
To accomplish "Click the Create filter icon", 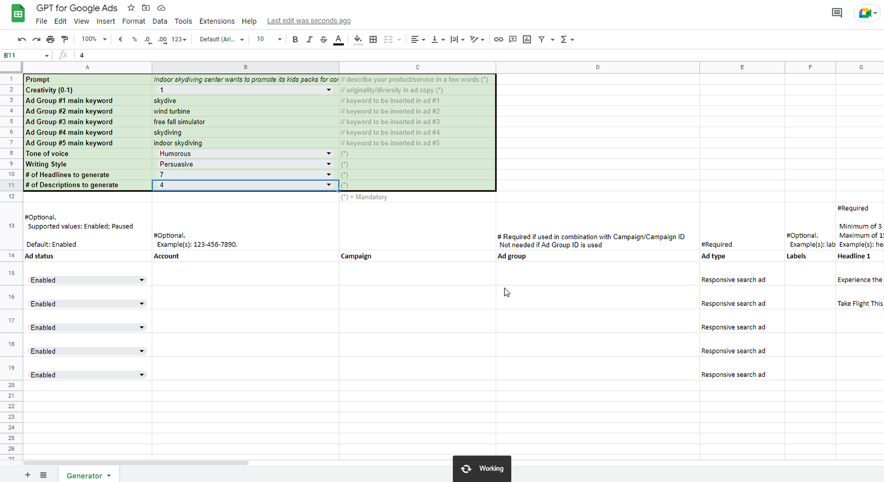I will click(542, 40).
